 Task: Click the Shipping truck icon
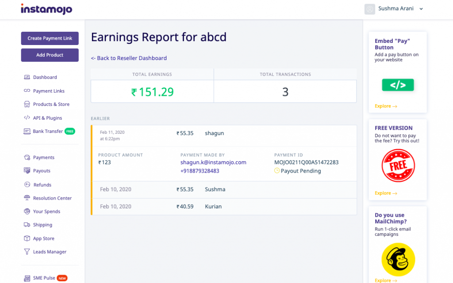point(27,225)
